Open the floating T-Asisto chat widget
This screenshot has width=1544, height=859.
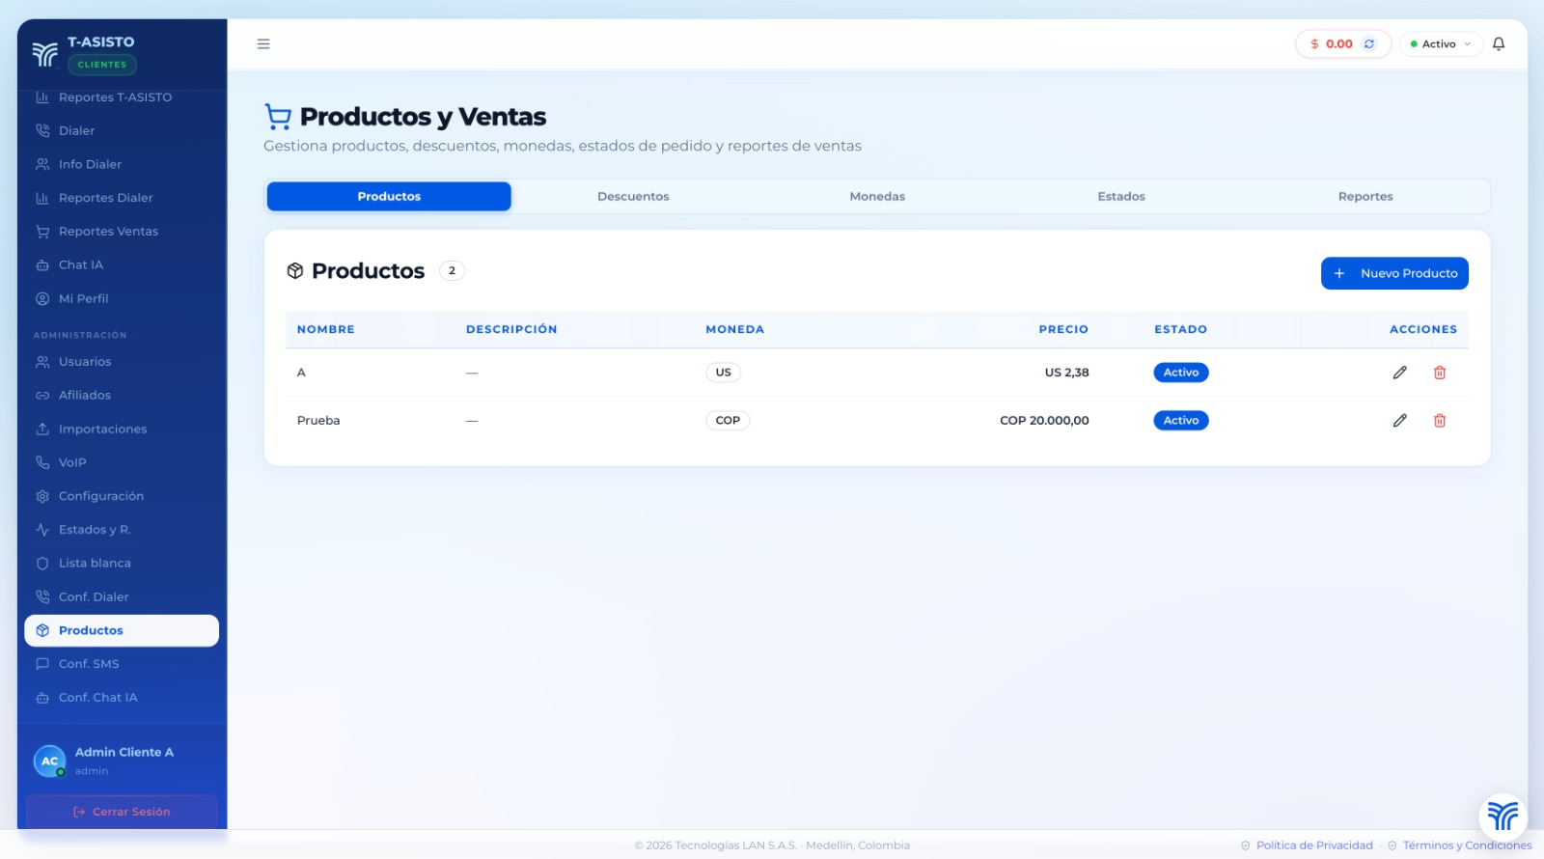coord(1503,816)
